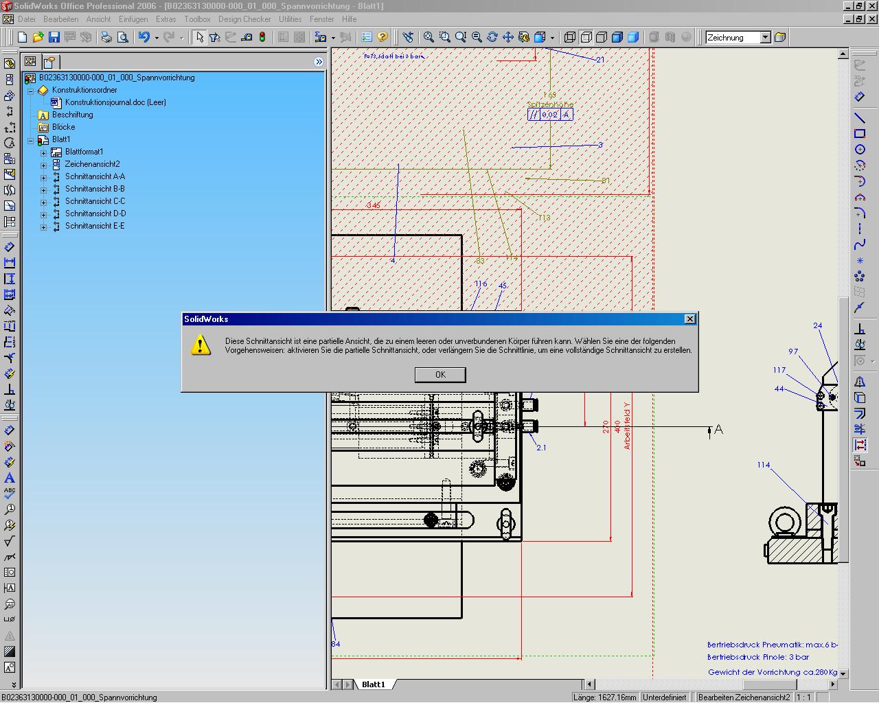Click the Rotate view icon
Image resolution: width=879 pixels, height=703 pixels.
coord(492,37)
